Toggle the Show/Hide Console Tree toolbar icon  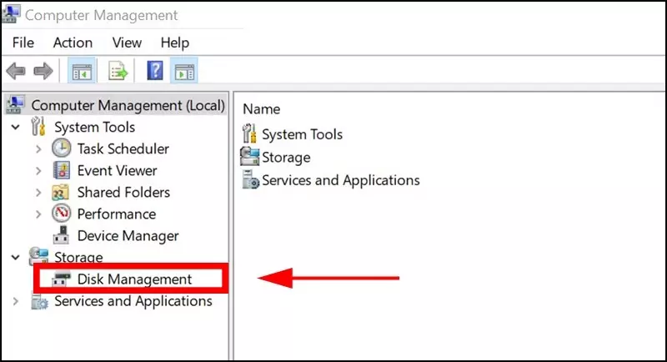(82, 71)
